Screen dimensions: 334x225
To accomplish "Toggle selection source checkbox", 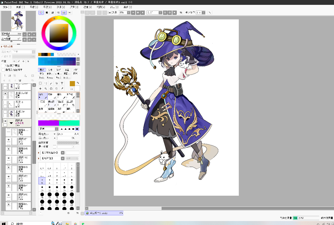I will click(x=3, y=70).
